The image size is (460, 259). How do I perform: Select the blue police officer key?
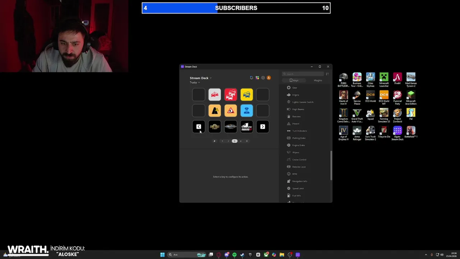coord(247,111)
